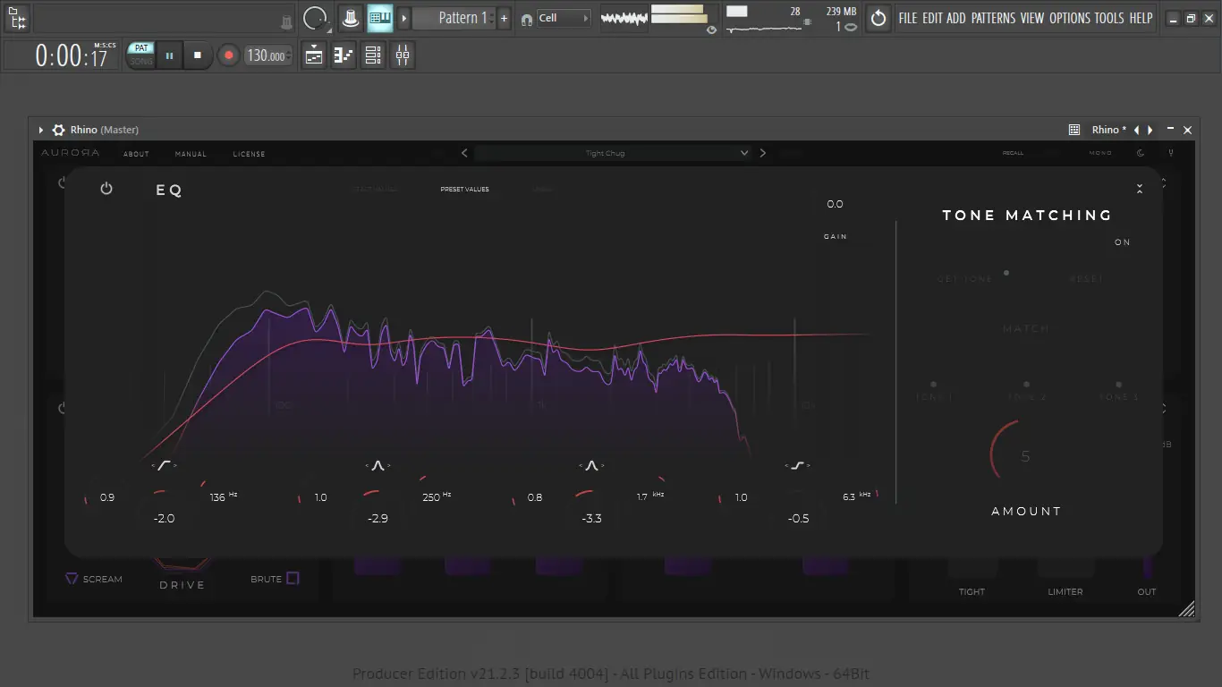Enable the BRUTE checkbox

(x=293, y=579)
